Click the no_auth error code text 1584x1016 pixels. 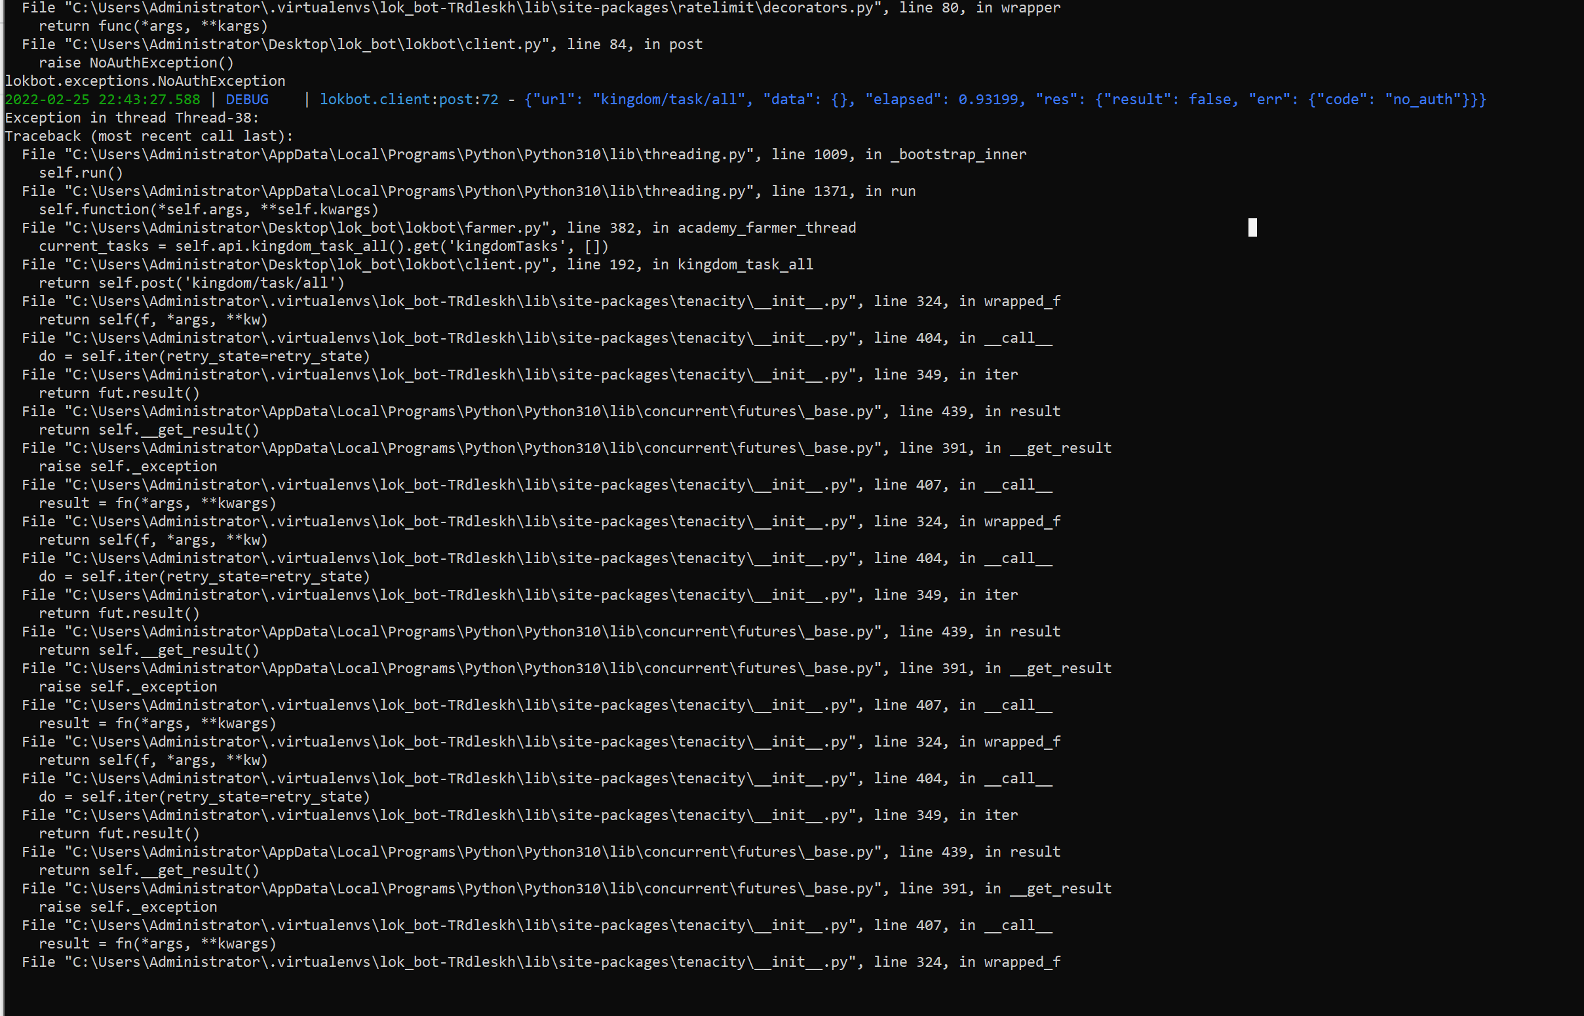point(1423,99)
